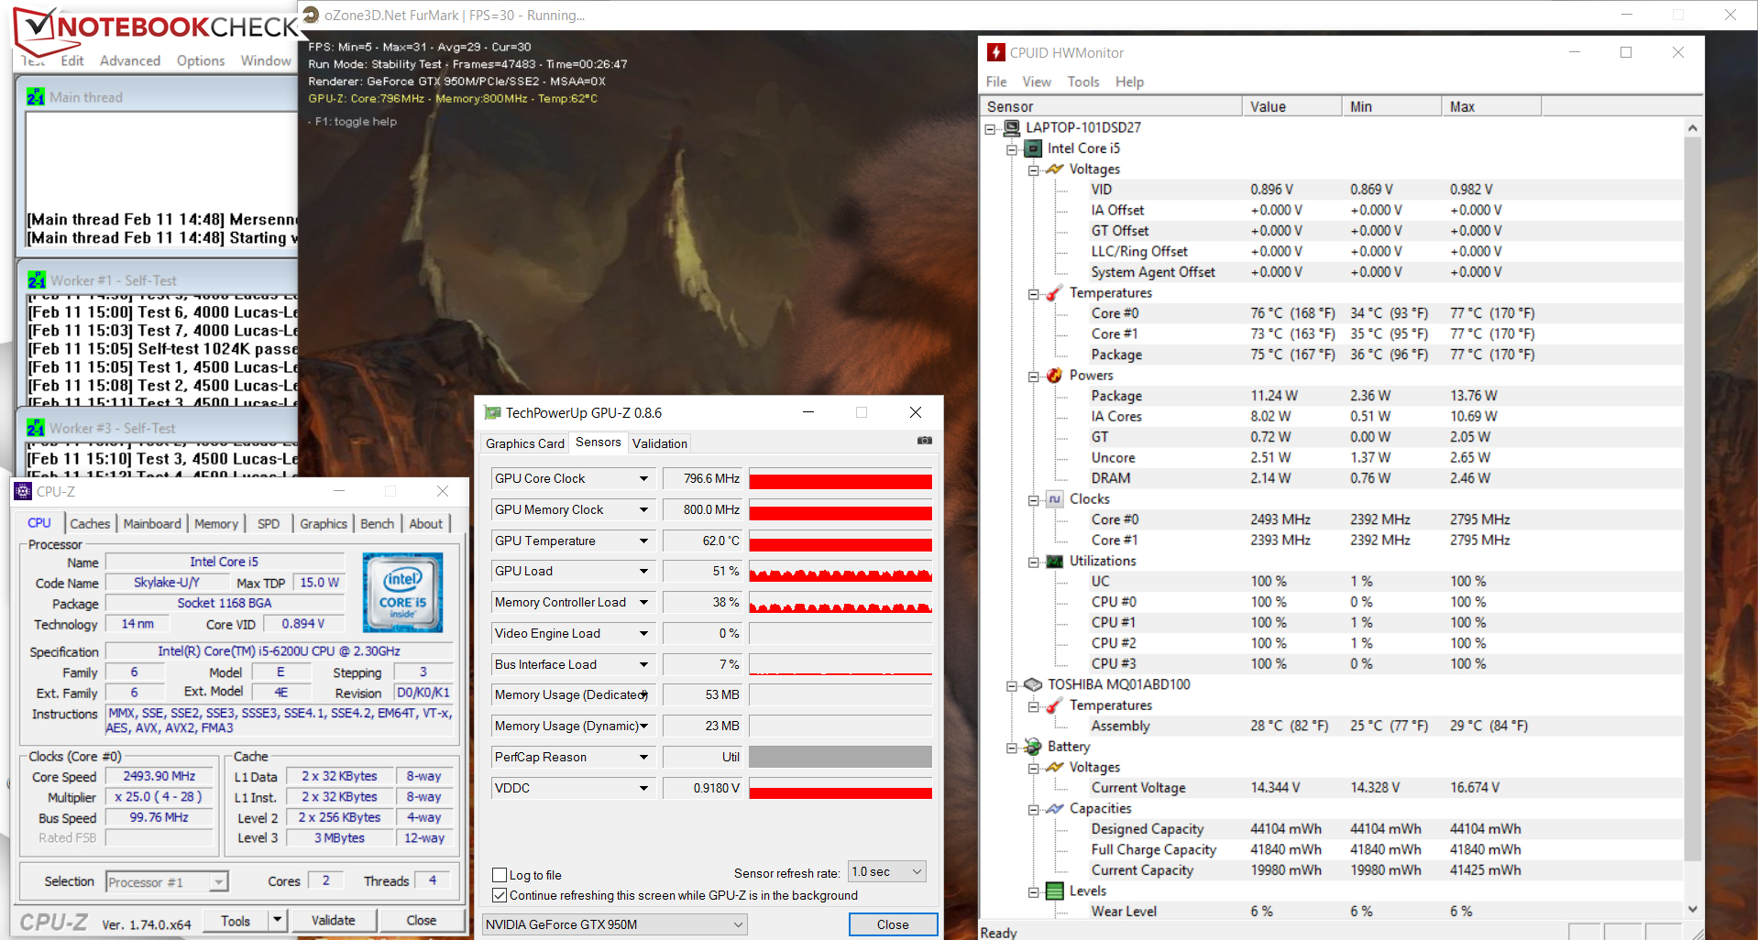Click the TOSHIBA MQ01ABD100 hard drive icon
Screen dimensions: 1758x940
coord(1033,684)
